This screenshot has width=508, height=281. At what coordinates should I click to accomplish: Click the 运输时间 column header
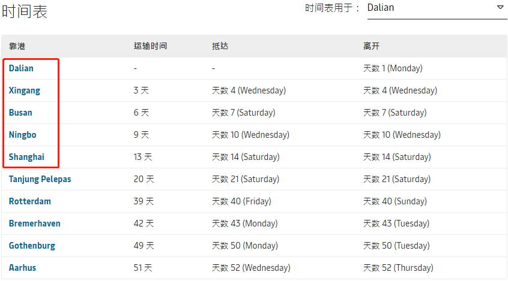coord(150,46)
